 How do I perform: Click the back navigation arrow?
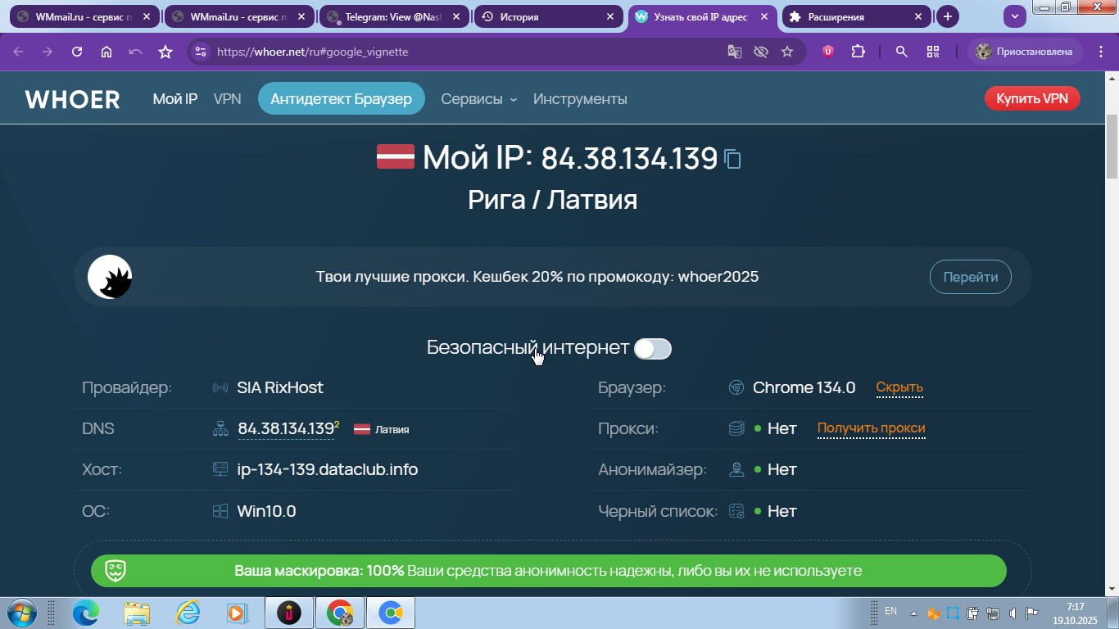click(18, 52)
